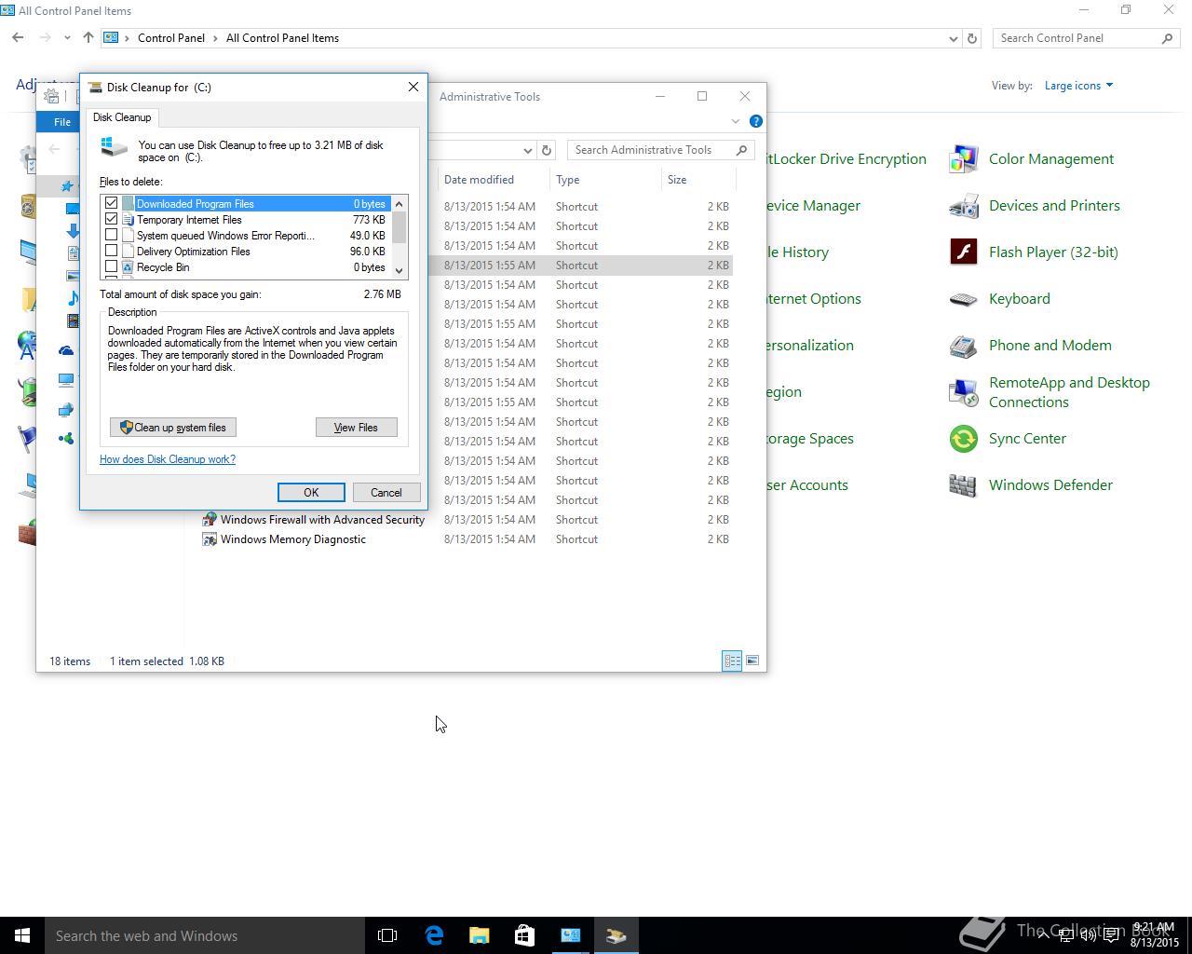Open Action Center notifications icon

coord(1111,935)
